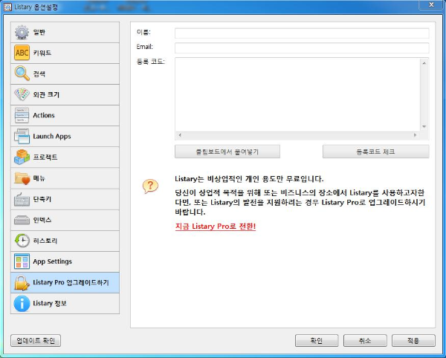Confirm with the 확인 button
The image size is (446, 358).
(317, 340)
